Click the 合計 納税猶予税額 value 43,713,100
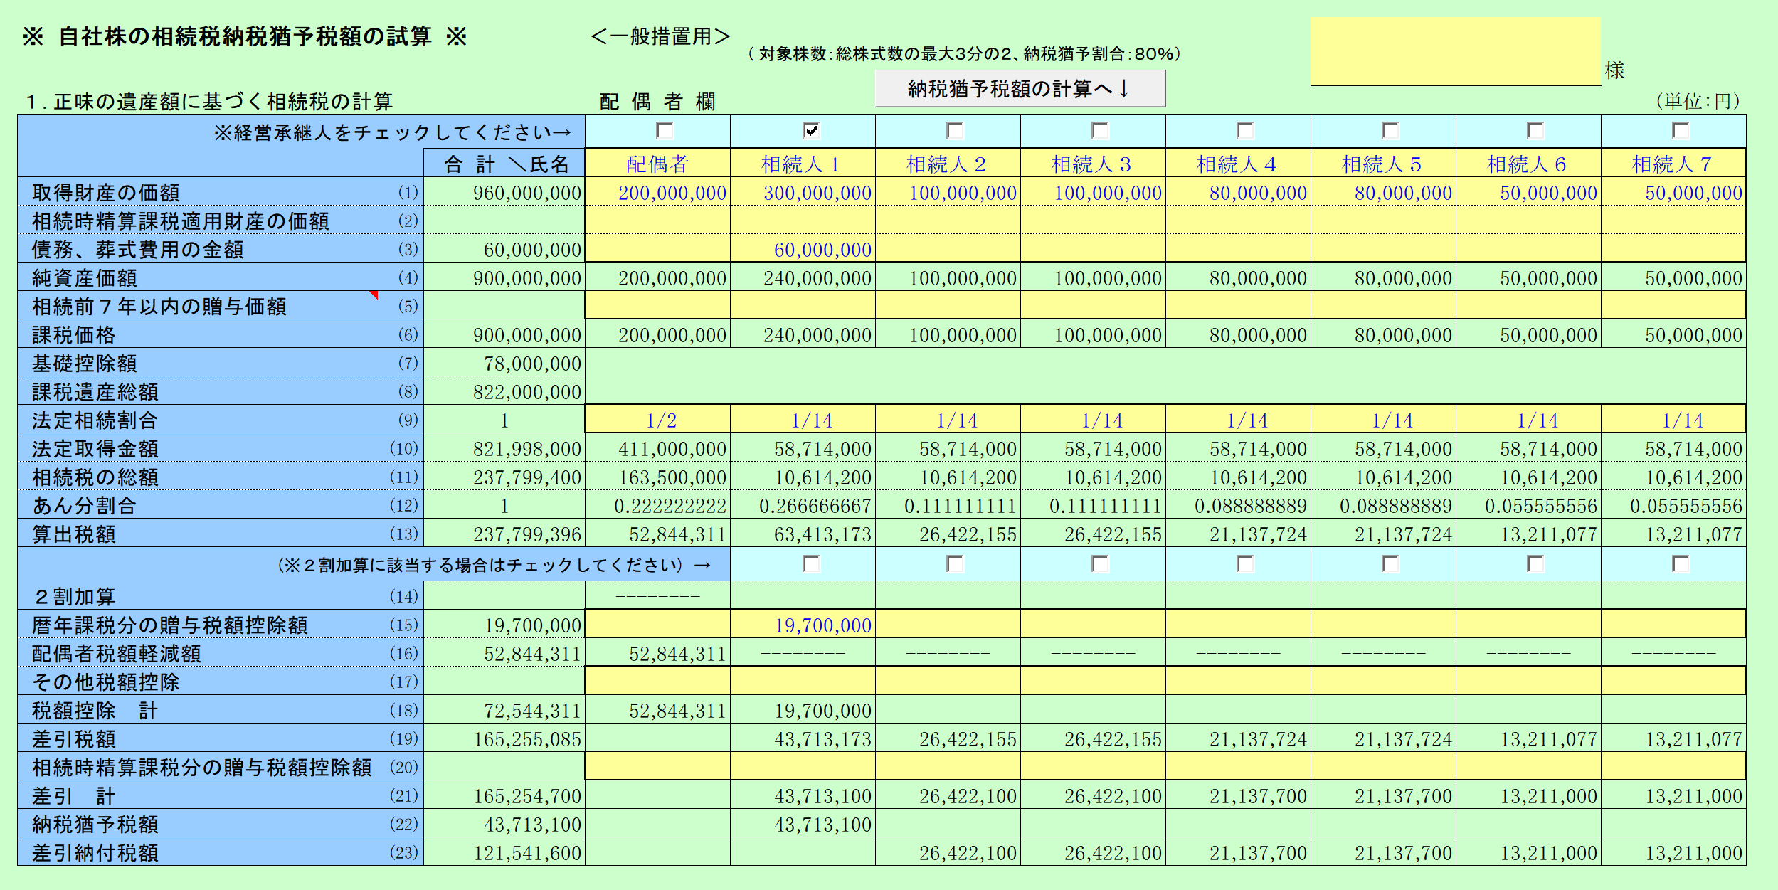This screenshot has width=1778, height=890. coord(504,823)
